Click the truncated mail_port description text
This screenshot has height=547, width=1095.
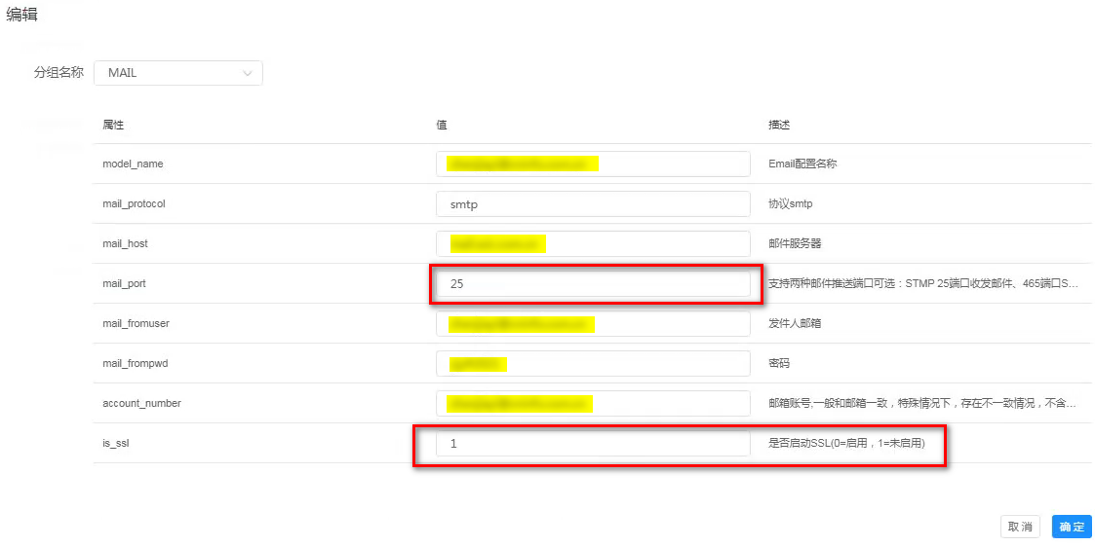(923, 284)
